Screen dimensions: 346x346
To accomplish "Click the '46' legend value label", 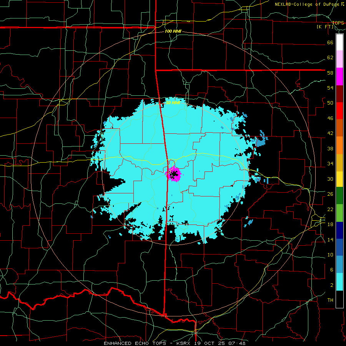I will pos(330,118).
